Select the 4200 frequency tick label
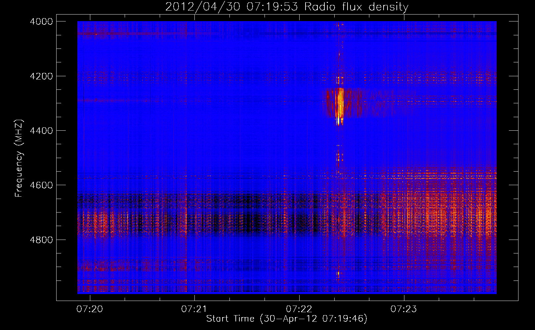Image resolution: width=535 pixels, height=330 pixels. 41,76
